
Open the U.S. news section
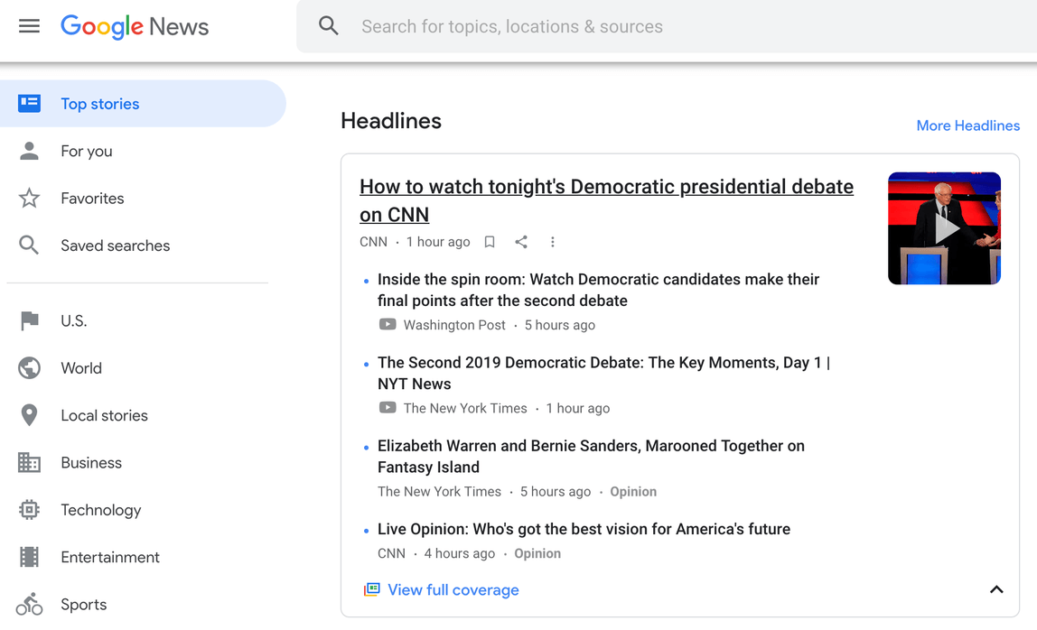click(74, 320)
